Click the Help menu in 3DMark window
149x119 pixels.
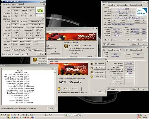(64, 31)
